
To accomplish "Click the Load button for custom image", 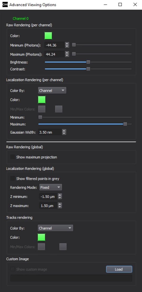I will pos(119,269).
